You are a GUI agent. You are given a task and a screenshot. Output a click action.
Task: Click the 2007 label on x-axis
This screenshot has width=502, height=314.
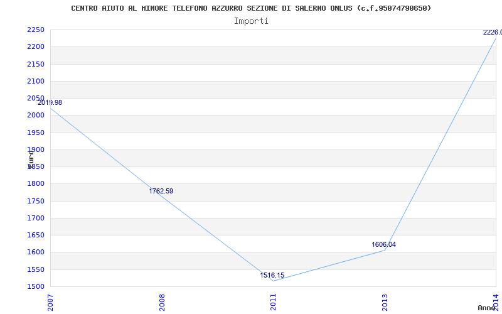51,301
